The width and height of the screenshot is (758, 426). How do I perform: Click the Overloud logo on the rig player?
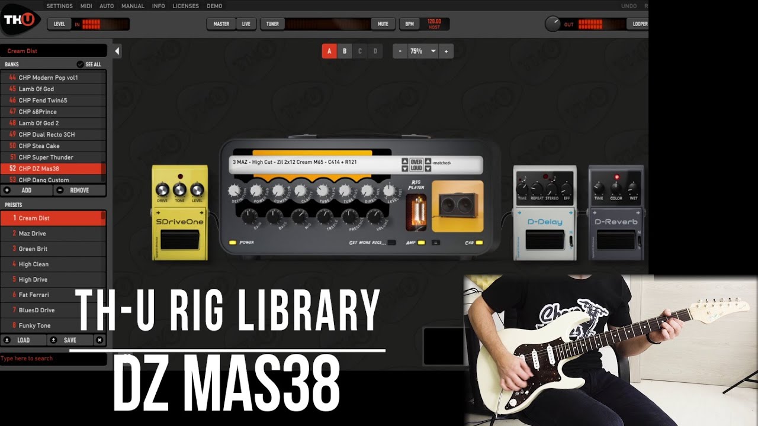pyautogui.click(x=416, y=164)
